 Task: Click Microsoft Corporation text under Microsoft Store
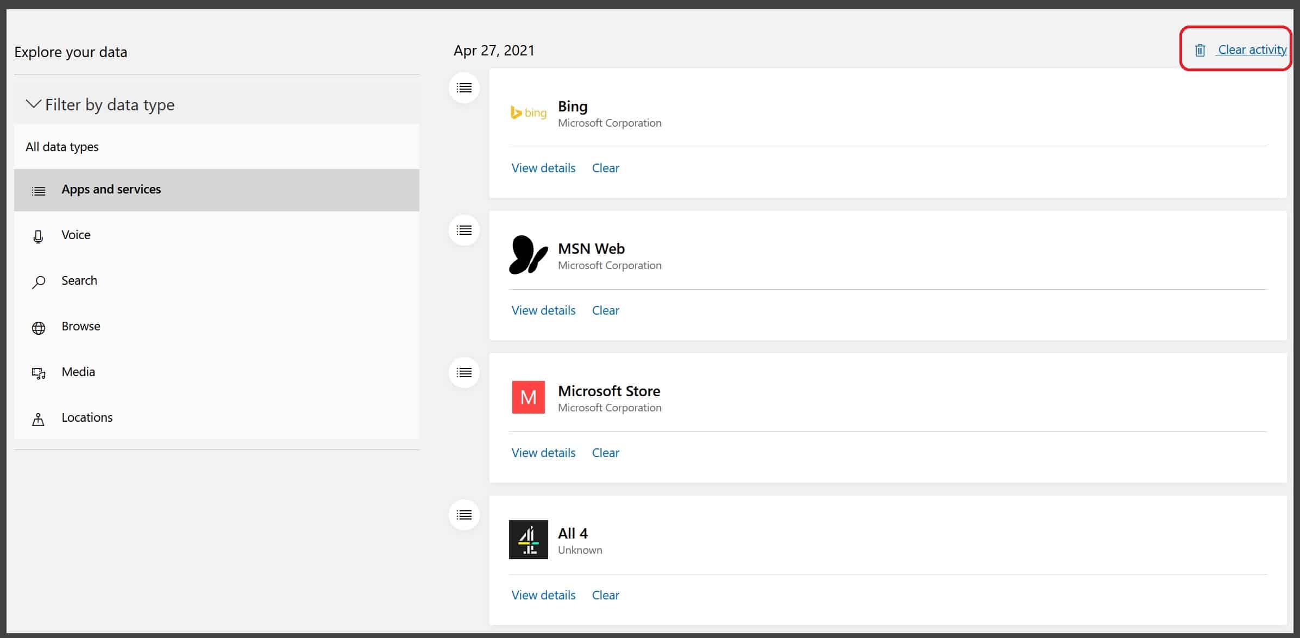pos(610,408)
